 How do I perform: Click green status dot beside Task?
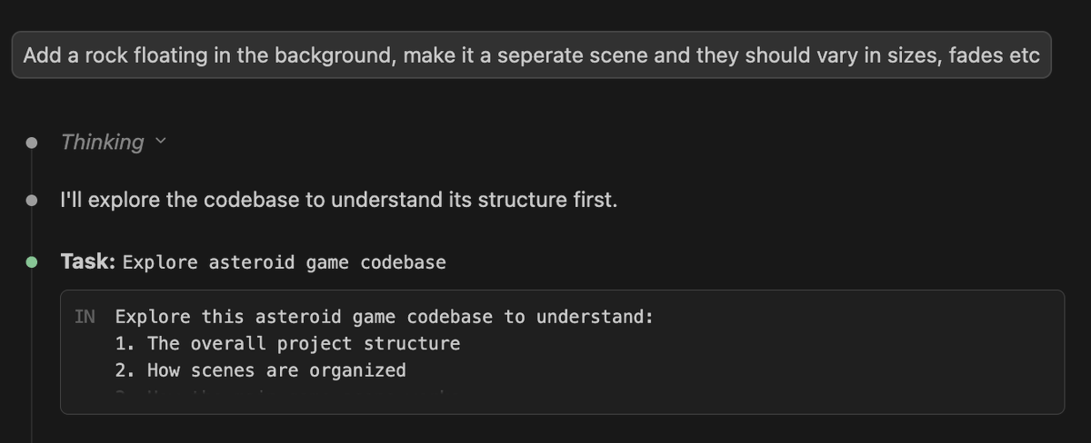[32, 262]
